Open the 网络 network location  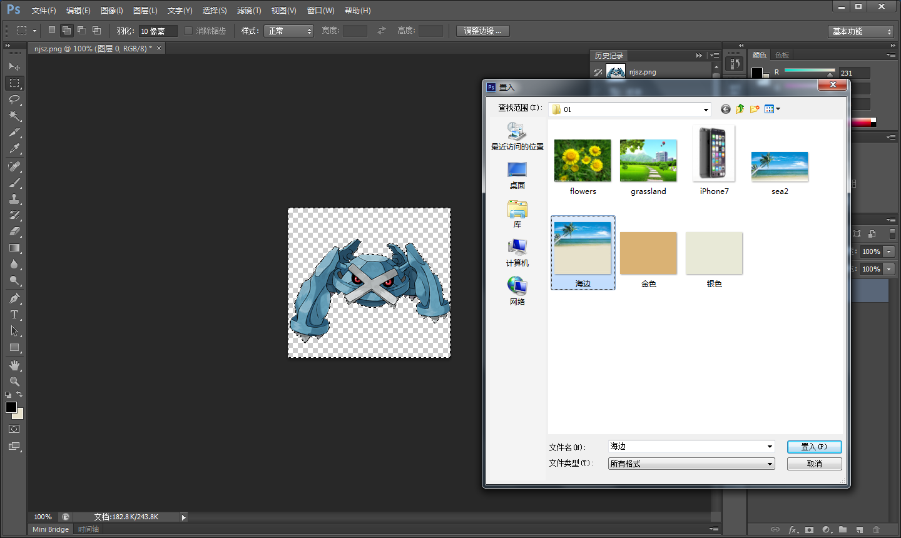[x=517, y=292]
